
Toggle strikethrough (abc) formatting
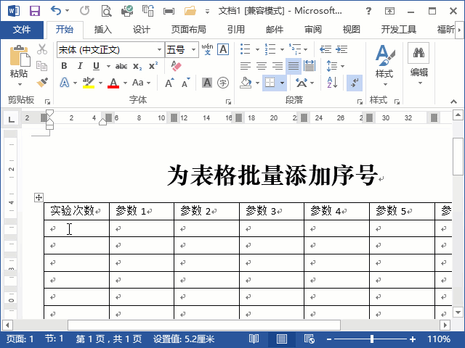[121, 66]
